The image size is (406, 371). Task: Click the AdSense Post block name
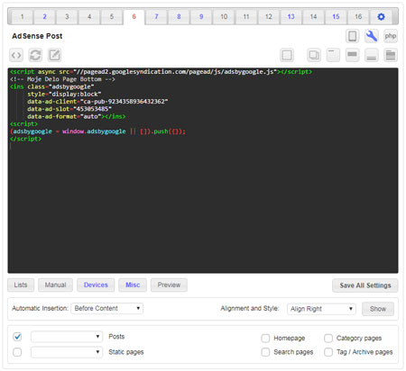pyautogui.click(x=37, y=36)
